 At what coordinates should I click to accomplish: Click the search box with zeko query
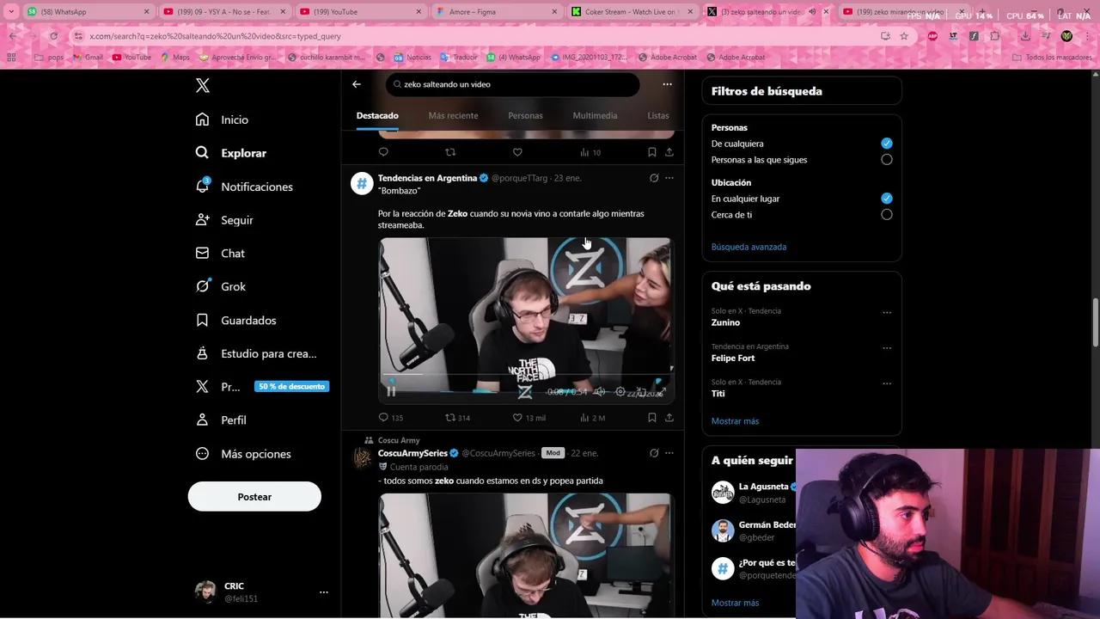(x=512, y=84)
